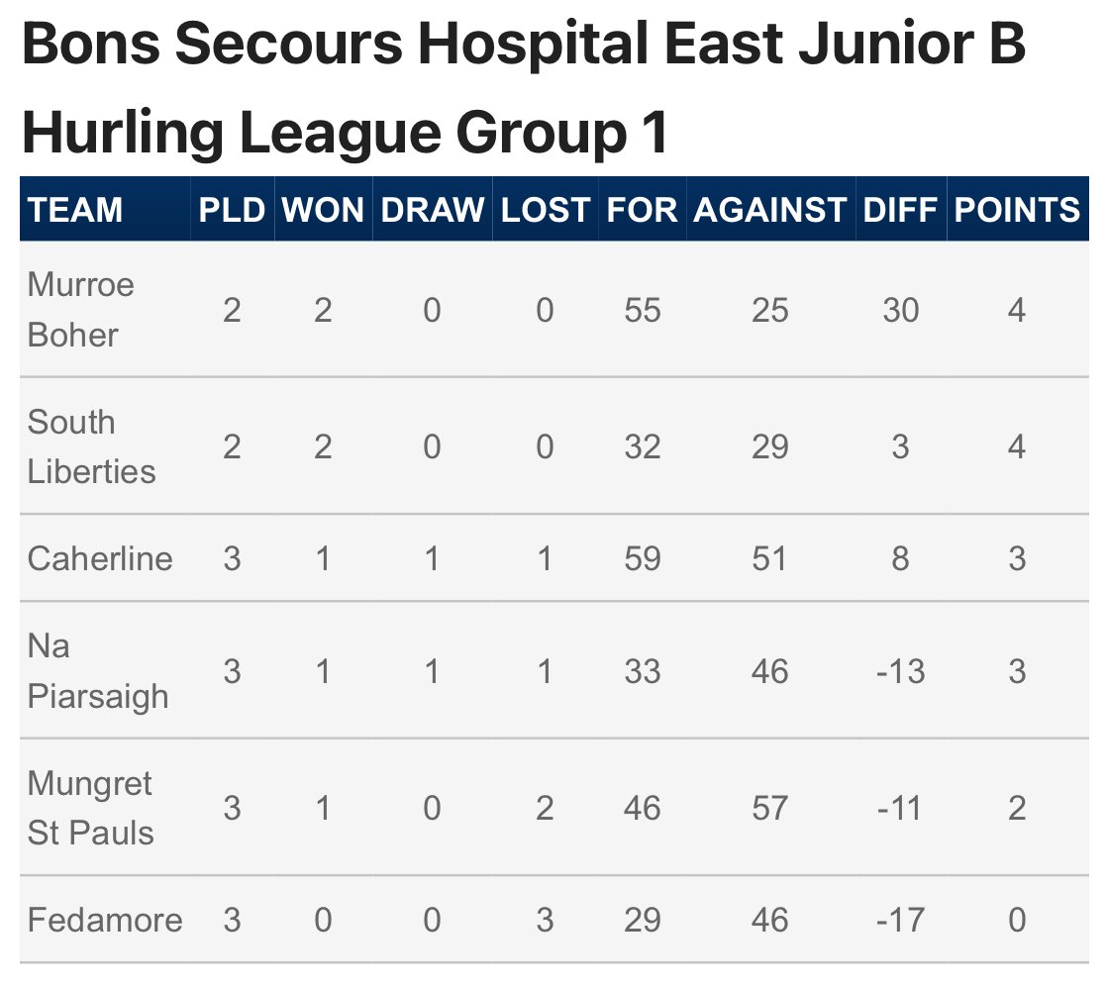Click the Mungret St Pauls team name
Viewport: 1107px width, 986px height.
[90, 808]
